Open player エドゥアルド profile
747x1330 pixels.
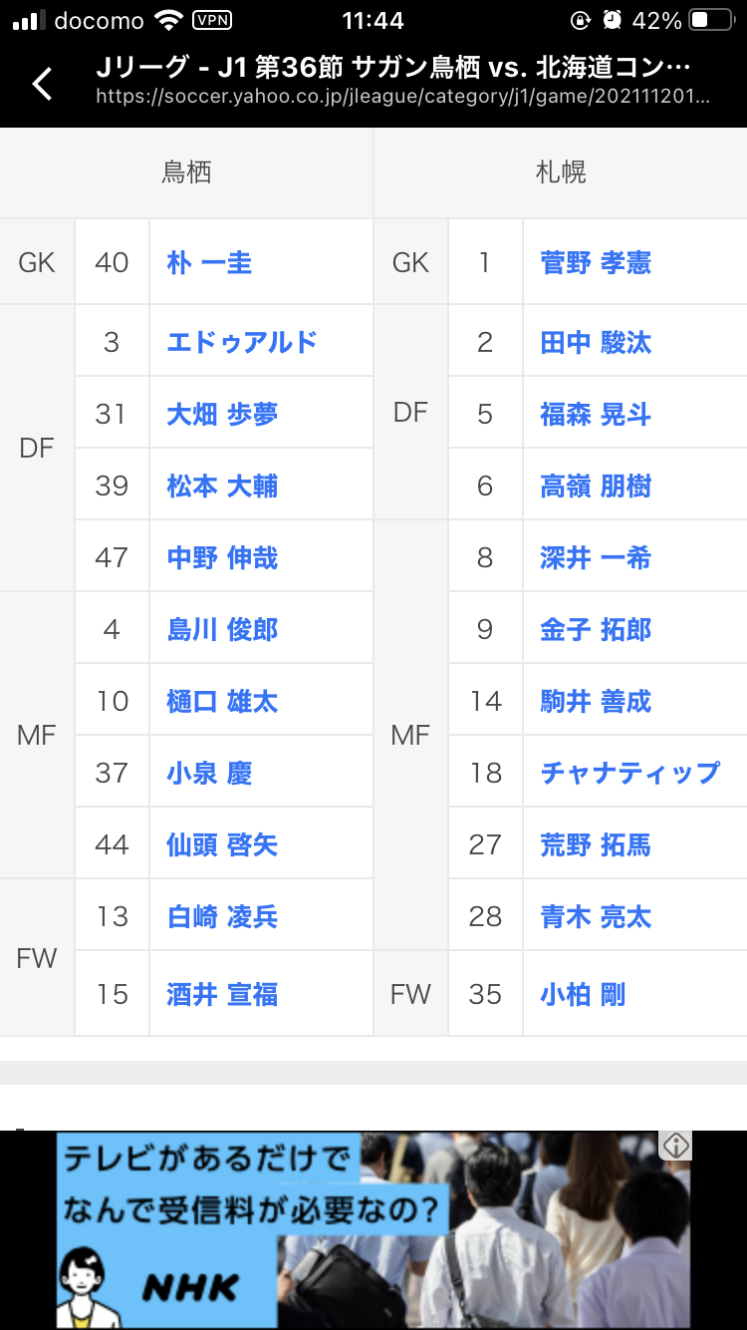point(242,342)
